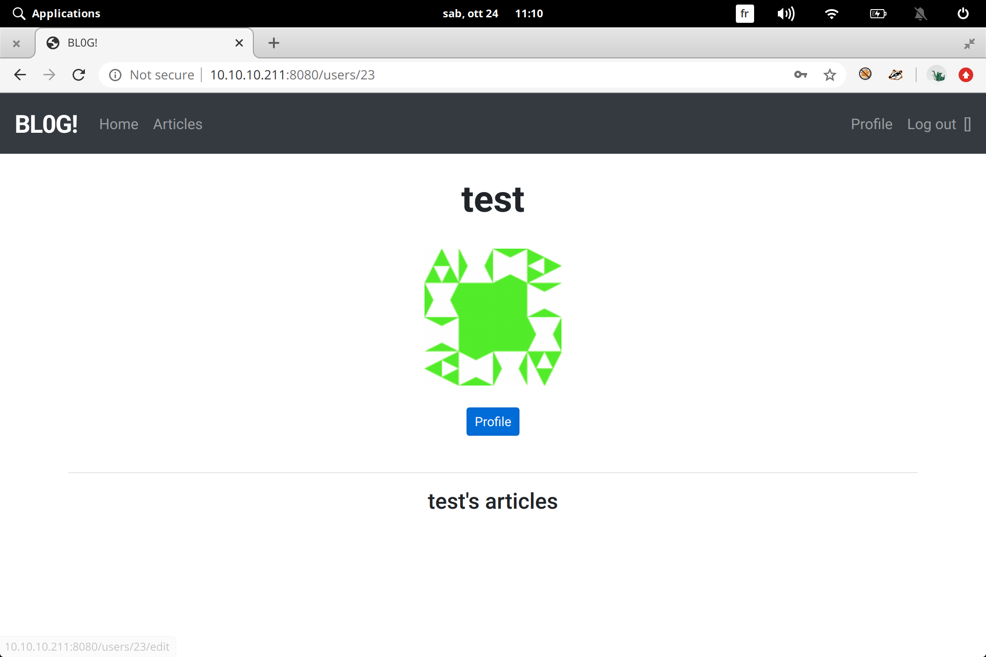Open the volume control indicator
Screen dimensions: 986x657
click(x=786, y=14)
